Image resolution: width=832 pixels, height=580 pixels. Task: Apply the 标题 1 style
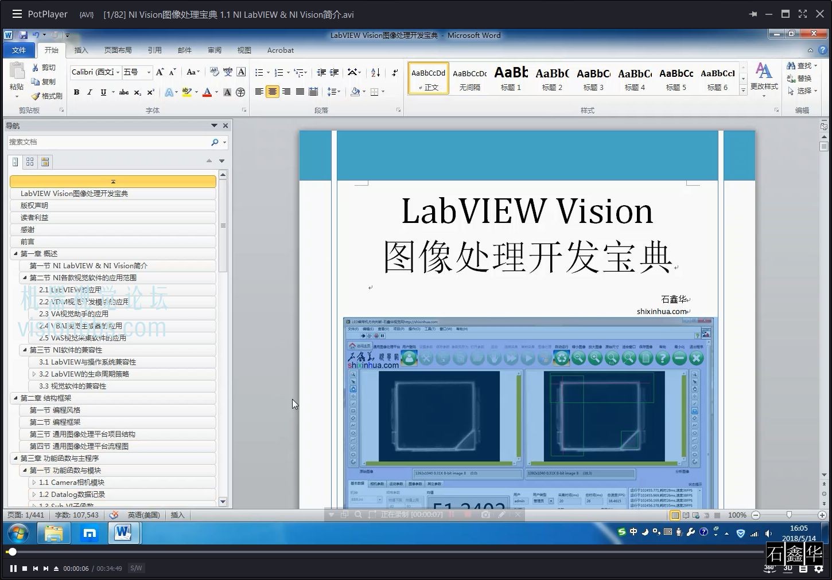point(511,78)
